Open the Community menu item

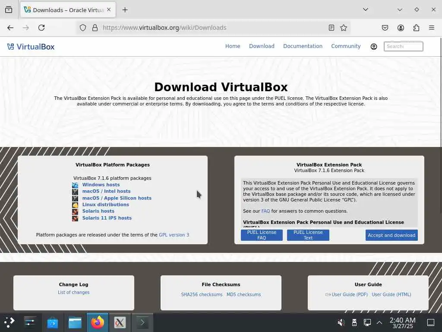(346, 46)
